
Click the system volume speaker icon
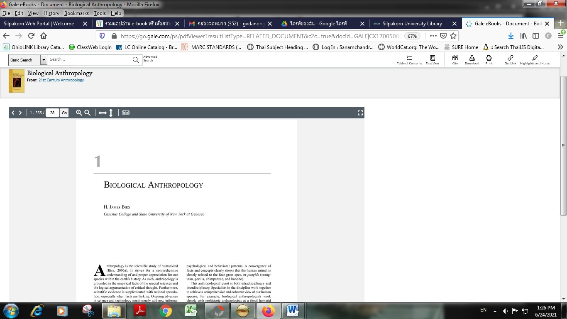point(505,311)
